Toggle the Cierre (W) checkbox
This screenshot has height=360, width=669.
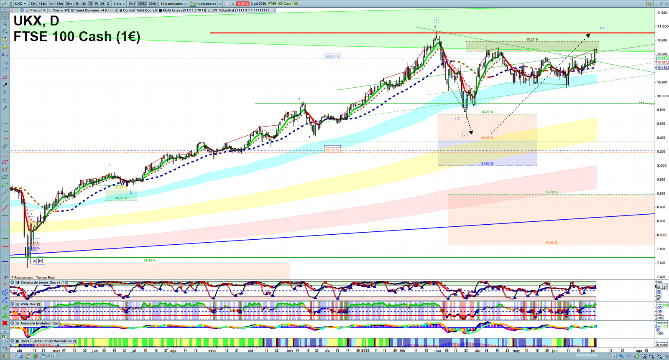(x=50, y=10)
